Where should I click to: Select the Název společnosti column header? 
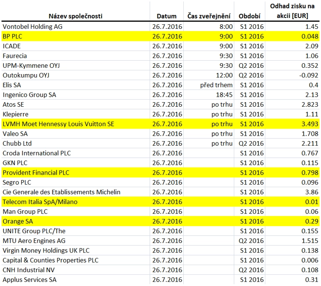75,16
